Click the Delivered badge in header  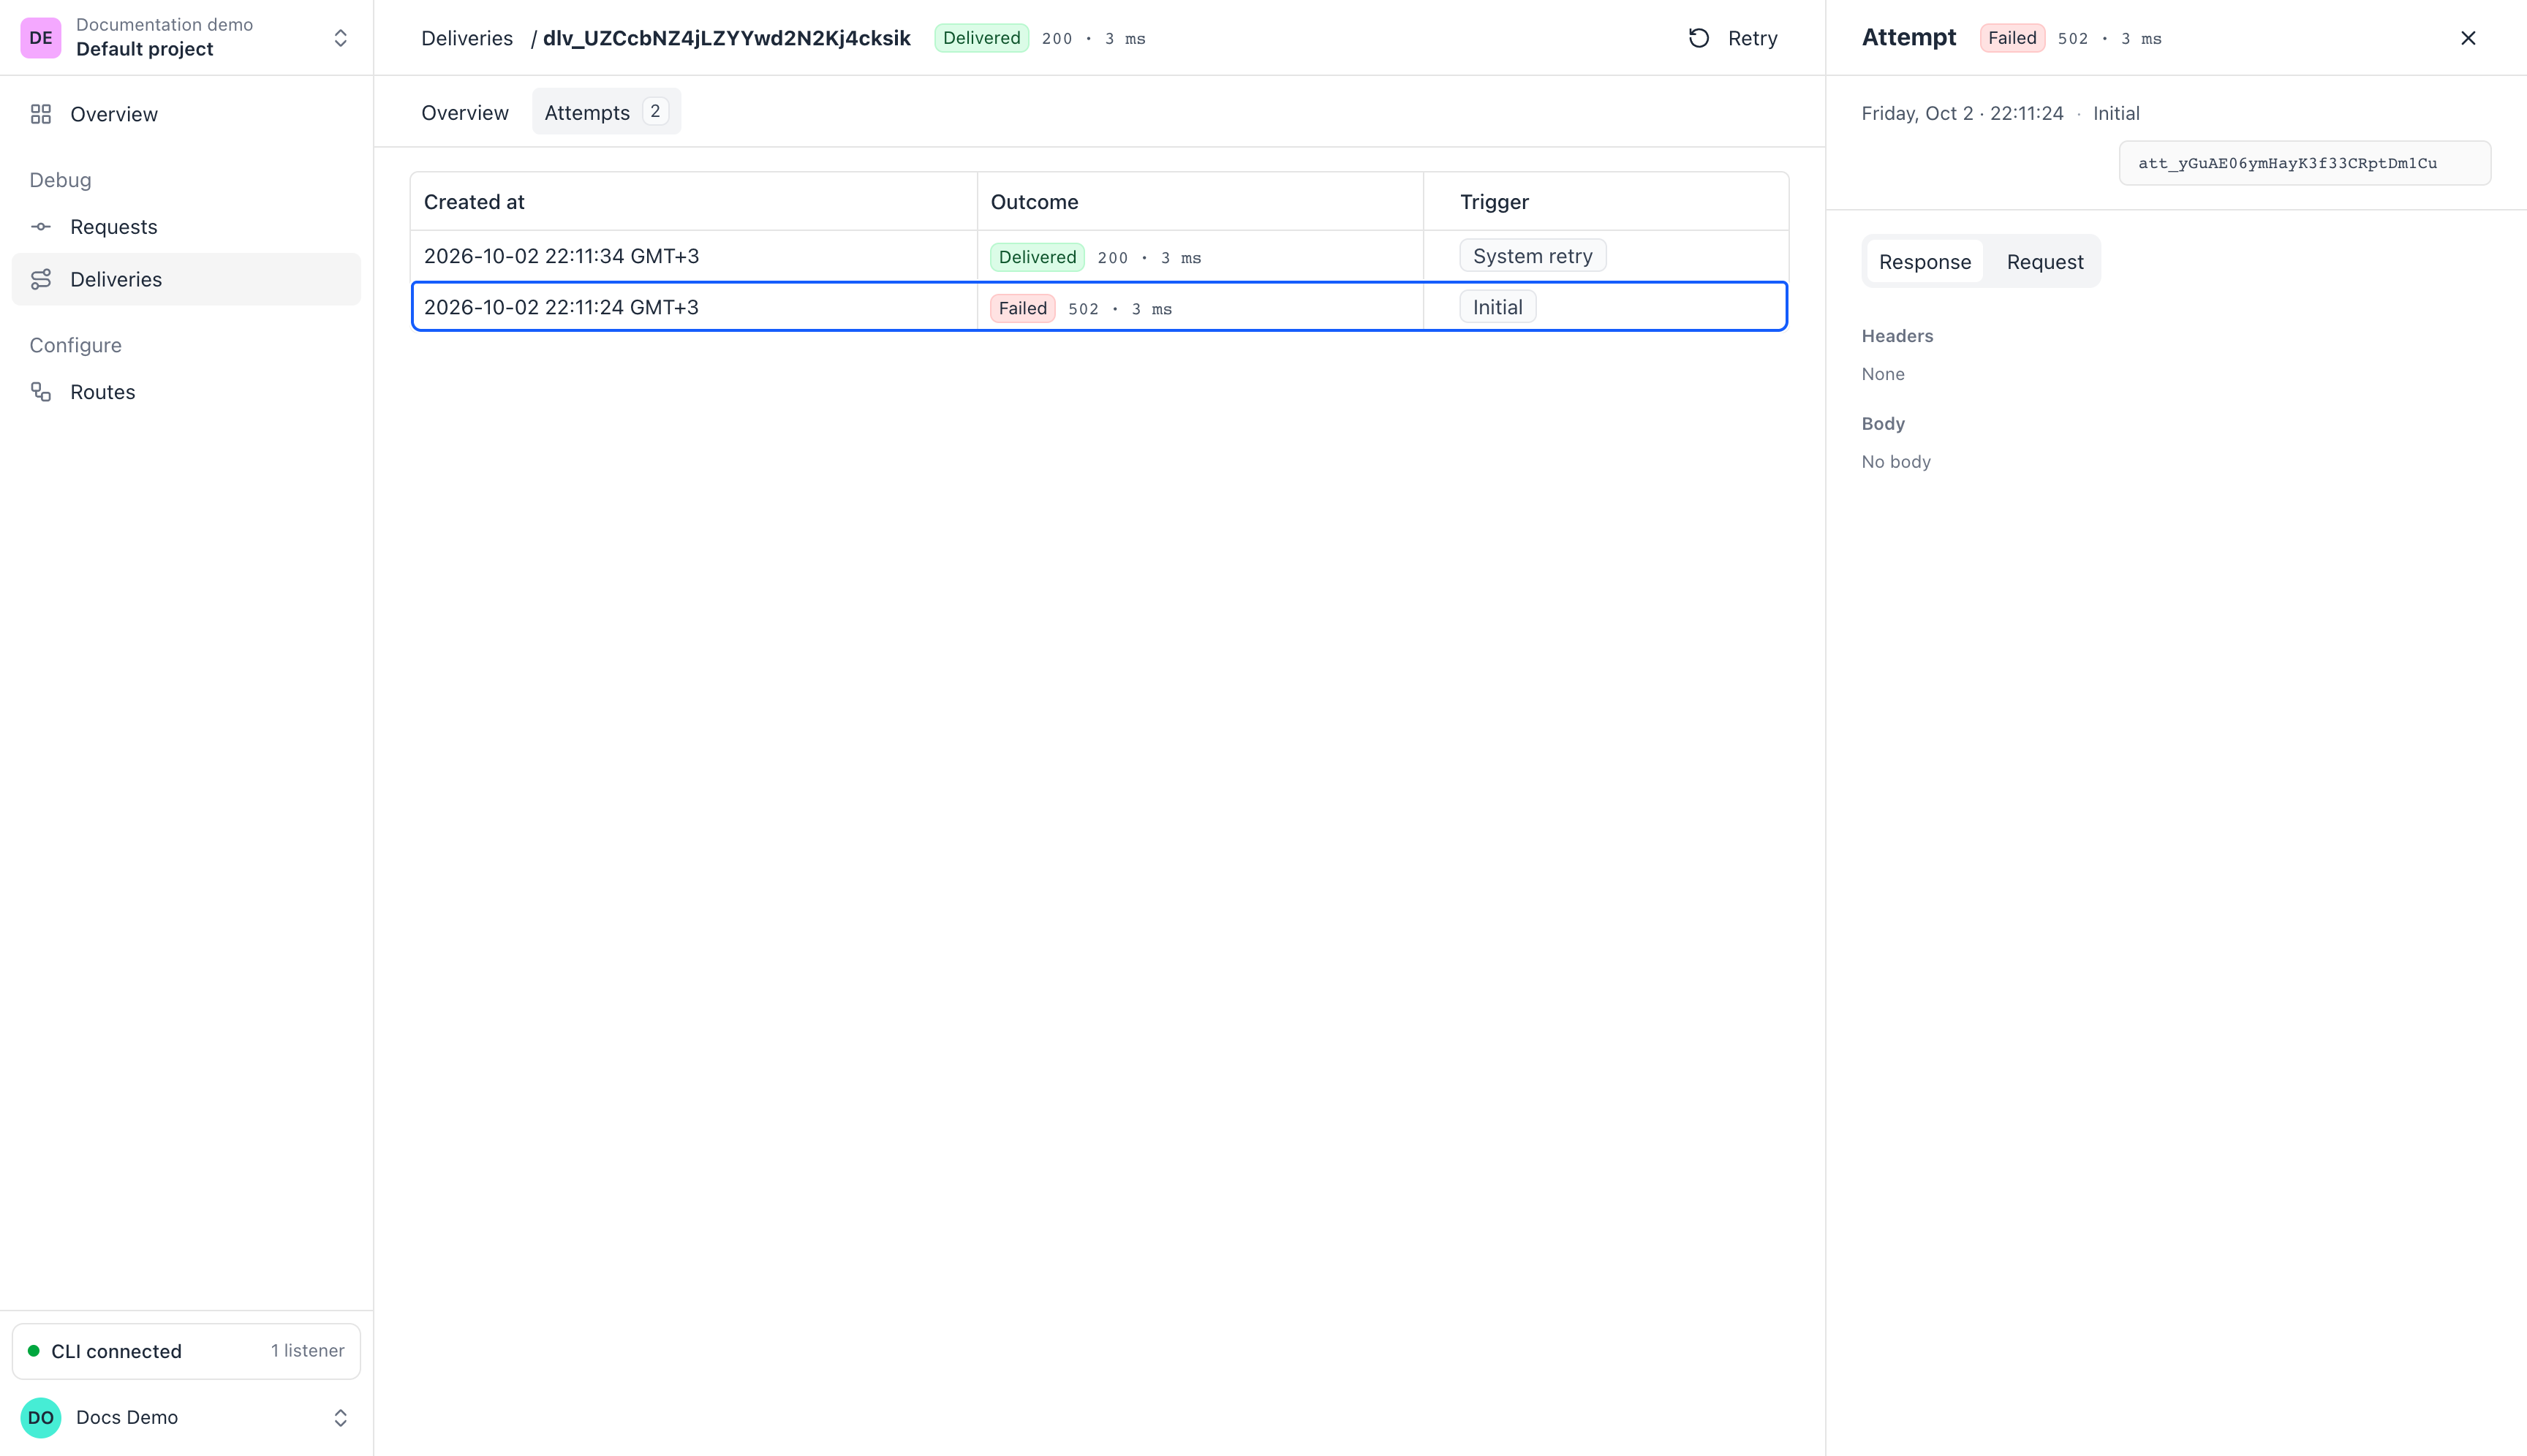[981, 38]
